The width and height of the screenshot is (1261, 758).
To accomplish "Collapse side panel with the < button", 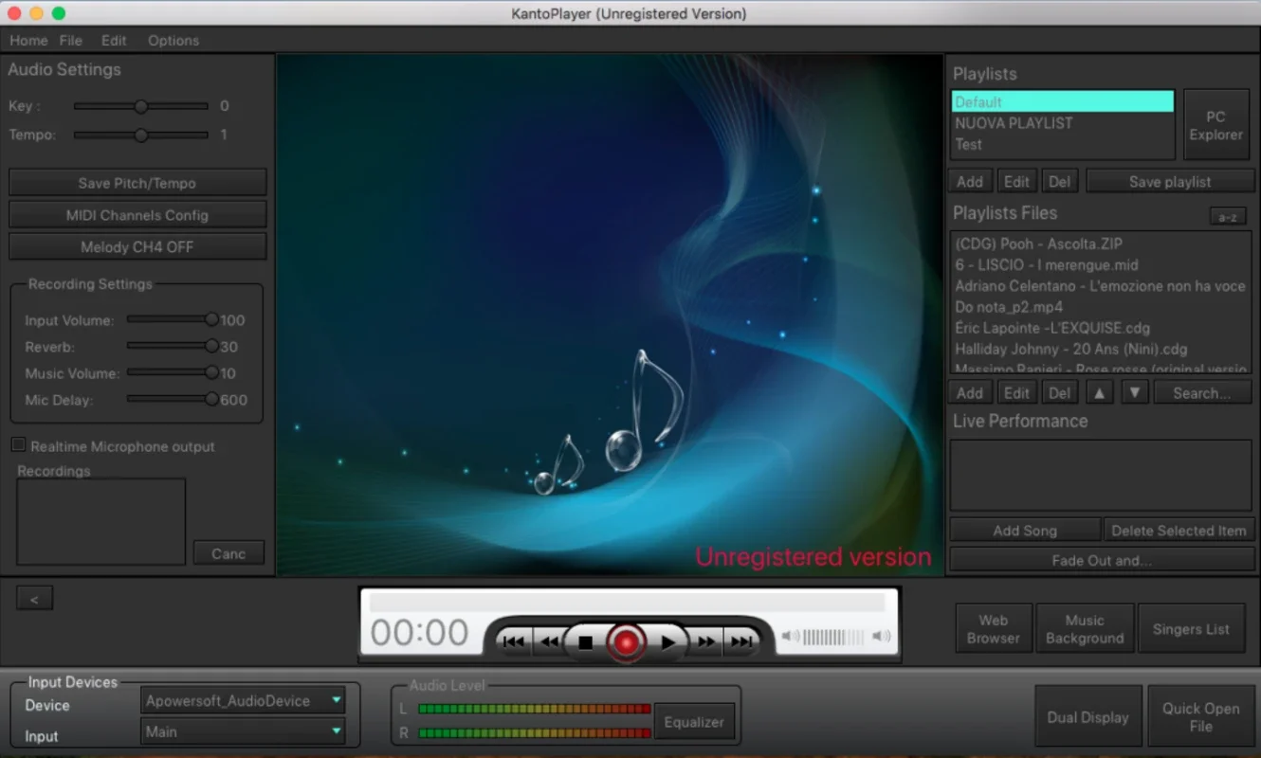I will tap(35, 598).
